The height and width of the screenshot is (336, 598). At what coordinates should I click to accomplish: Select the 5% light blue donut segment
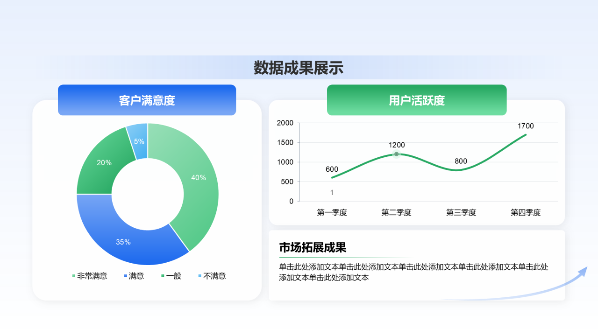139,141
